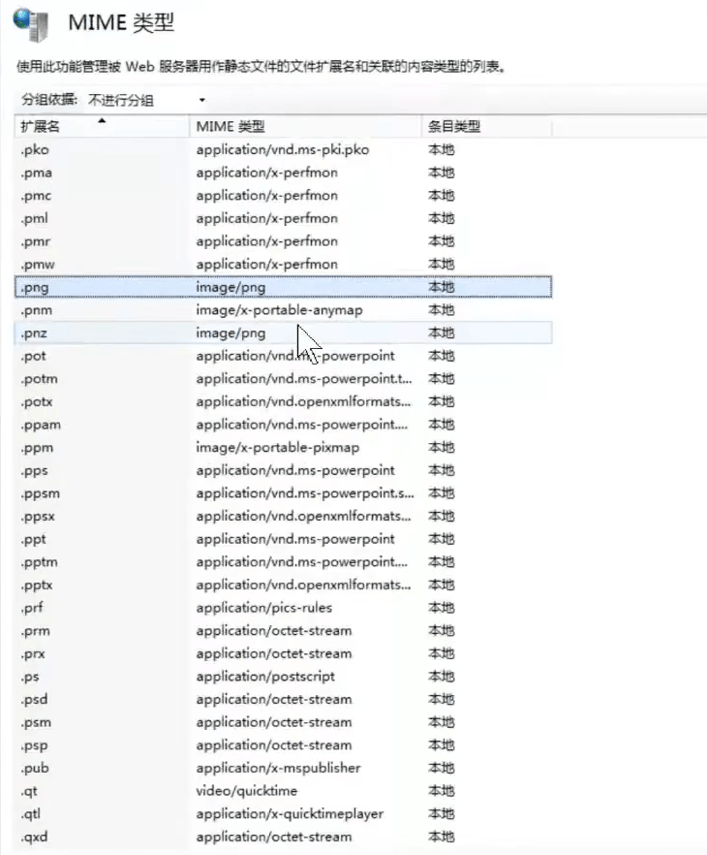Click the application/x-mspublisher MIME type cell
The width and height of the screenshot is (707, 855).
(278, 768)
